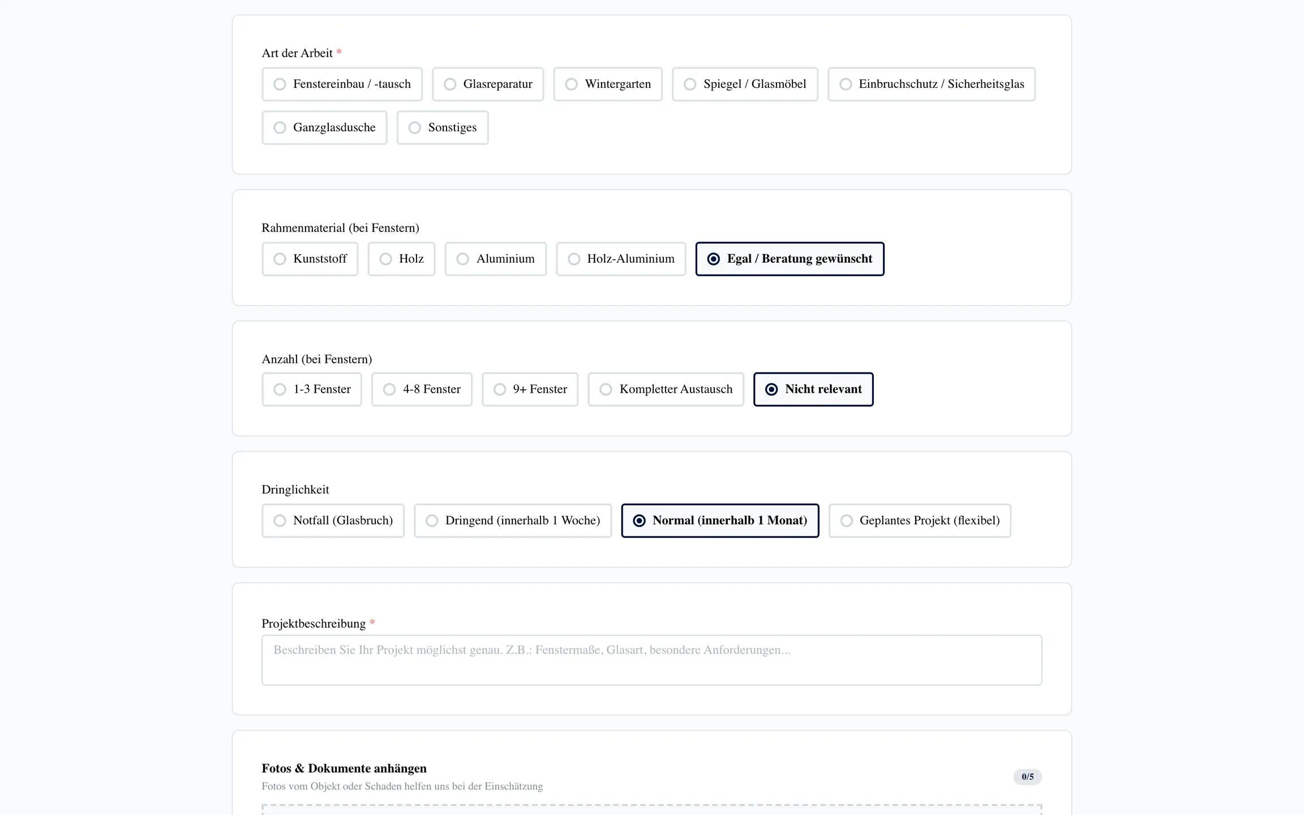
Task: Choose Einbruchschutz / Sicherheitsglas option
Action: pos(931,84)
